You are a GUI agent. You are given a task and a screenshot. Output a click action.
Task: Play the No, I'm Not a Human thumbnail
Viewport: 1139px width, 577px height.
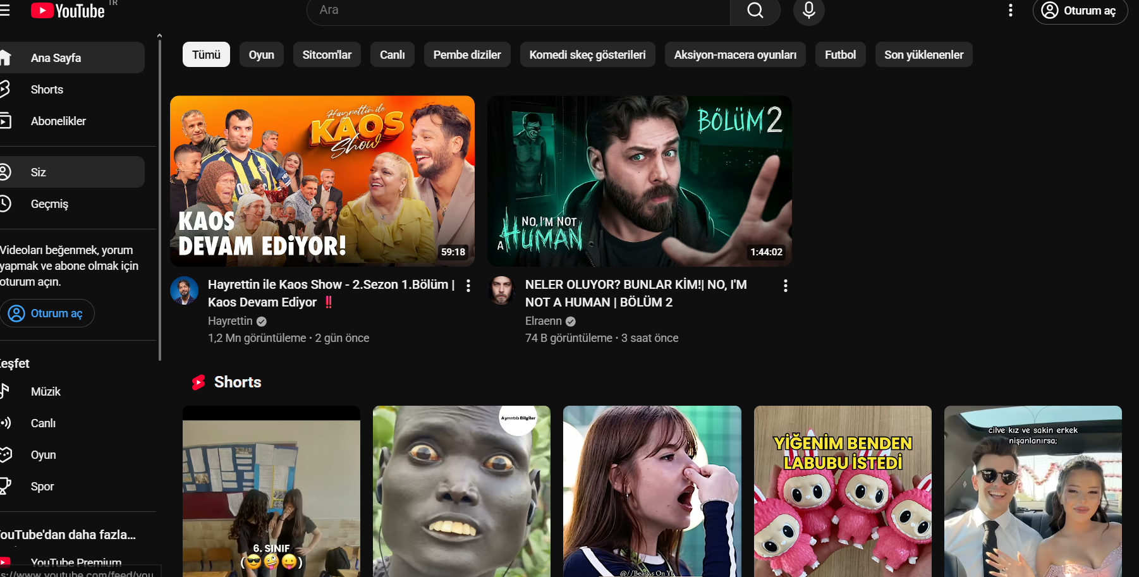click(640, 181)
